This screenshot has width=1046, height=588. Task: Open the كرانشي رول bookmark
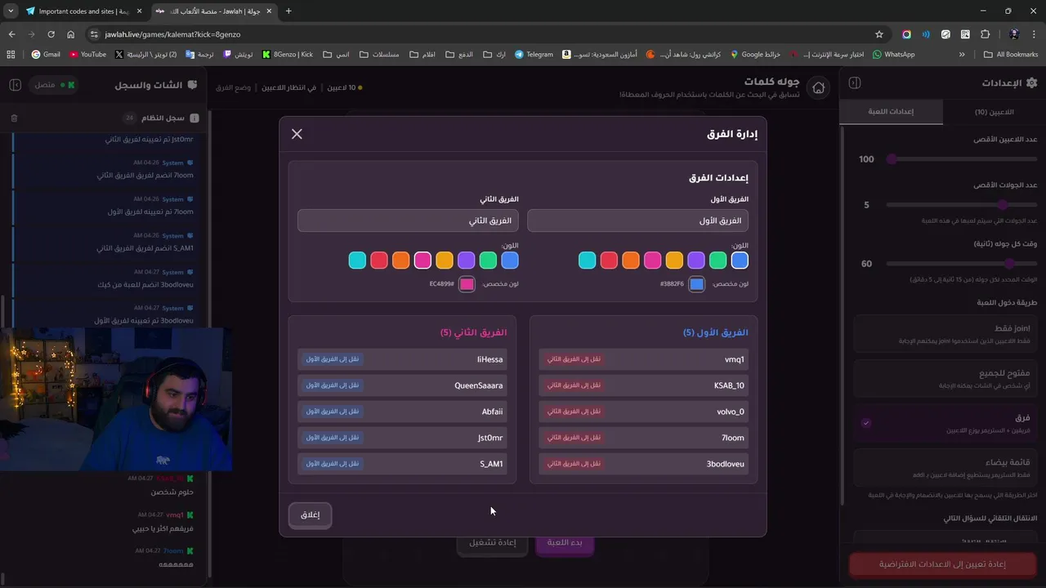(x=683, y=55)
